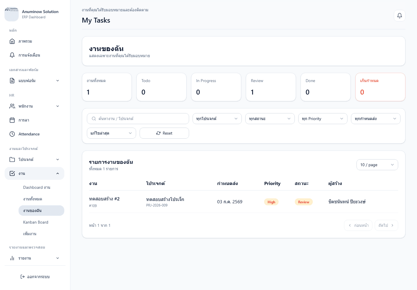Click the refresh icon on Reset button
417x290 pixels.
click(158, 133)
